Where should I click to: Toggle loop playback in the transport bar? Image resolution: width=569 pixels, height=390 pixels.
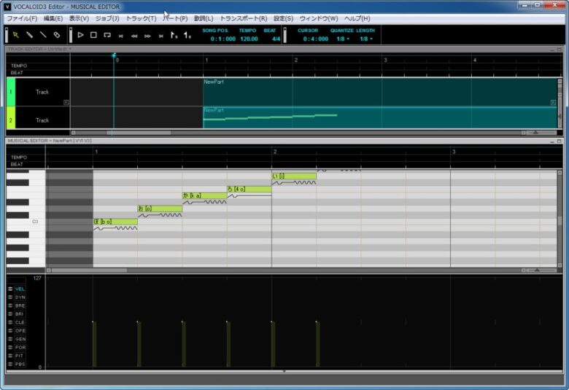(107, 35)
